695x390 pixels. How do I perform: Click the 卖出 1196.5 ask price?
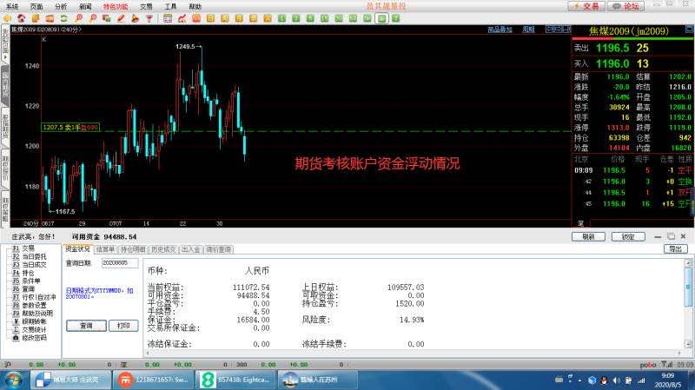(x=612, y=48)
